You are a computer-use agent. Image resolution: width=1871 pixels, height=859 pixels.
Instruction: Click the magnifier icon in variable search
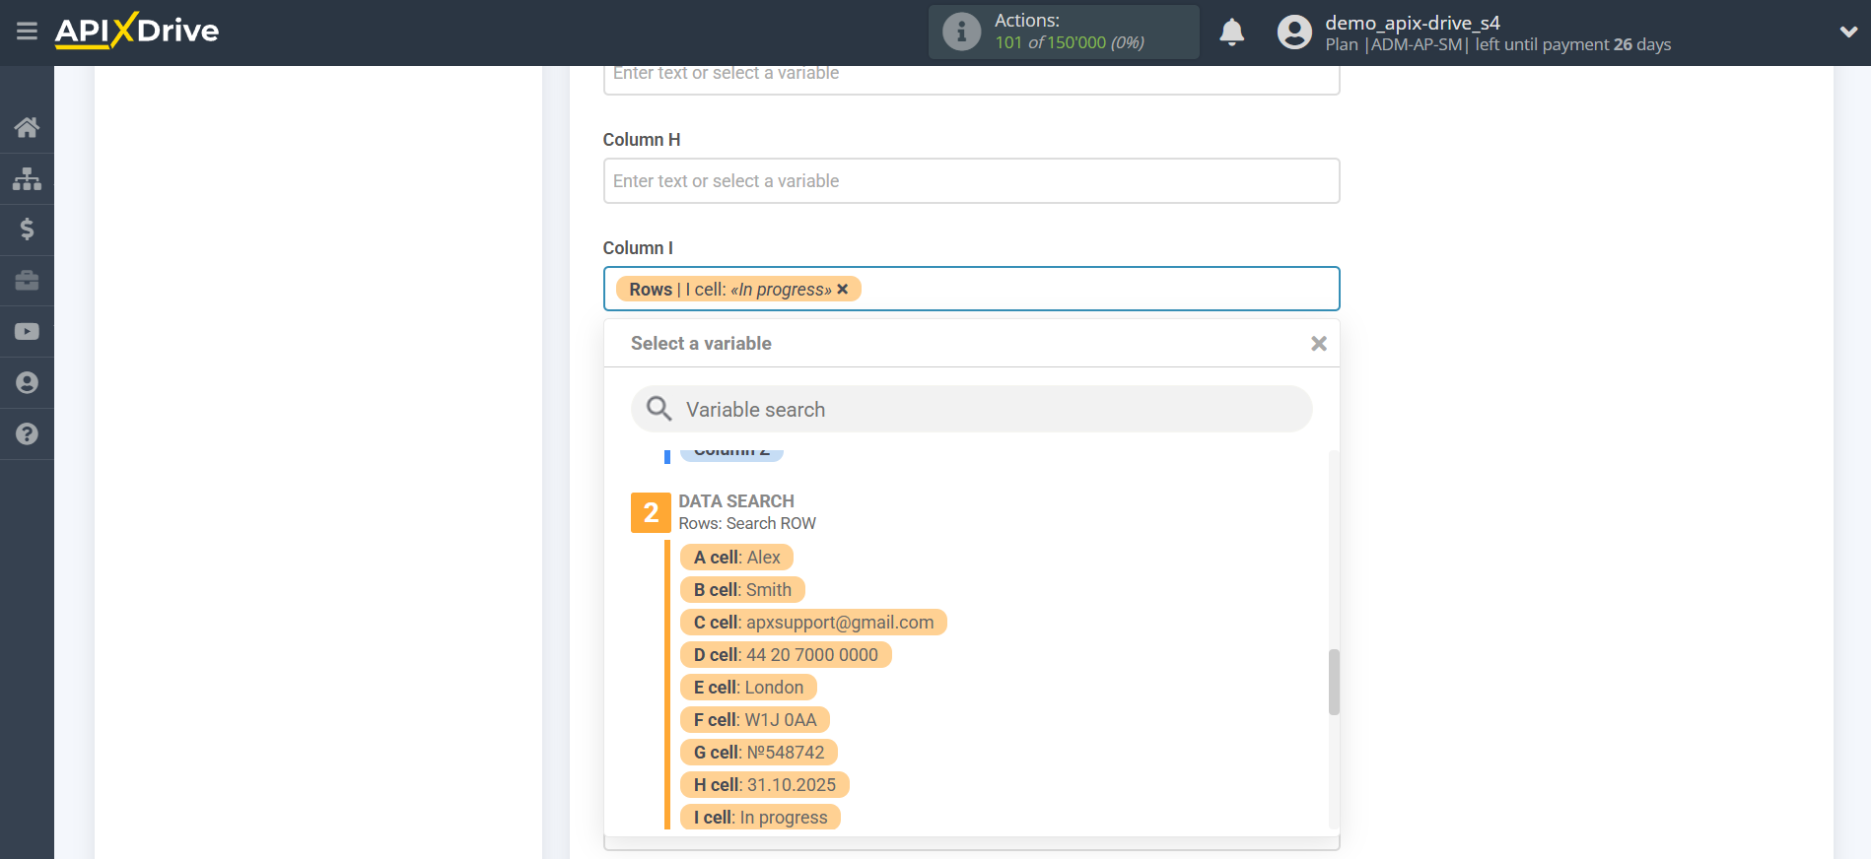point(658,409)
